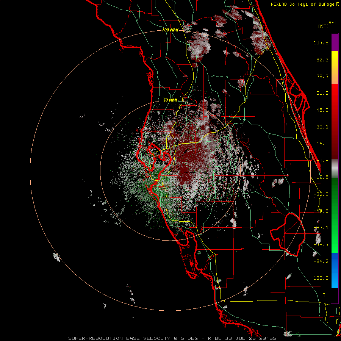The height and width of the screenshot is (341, 341).
Task: Click the yellow color bar segment
Action: 335,67
